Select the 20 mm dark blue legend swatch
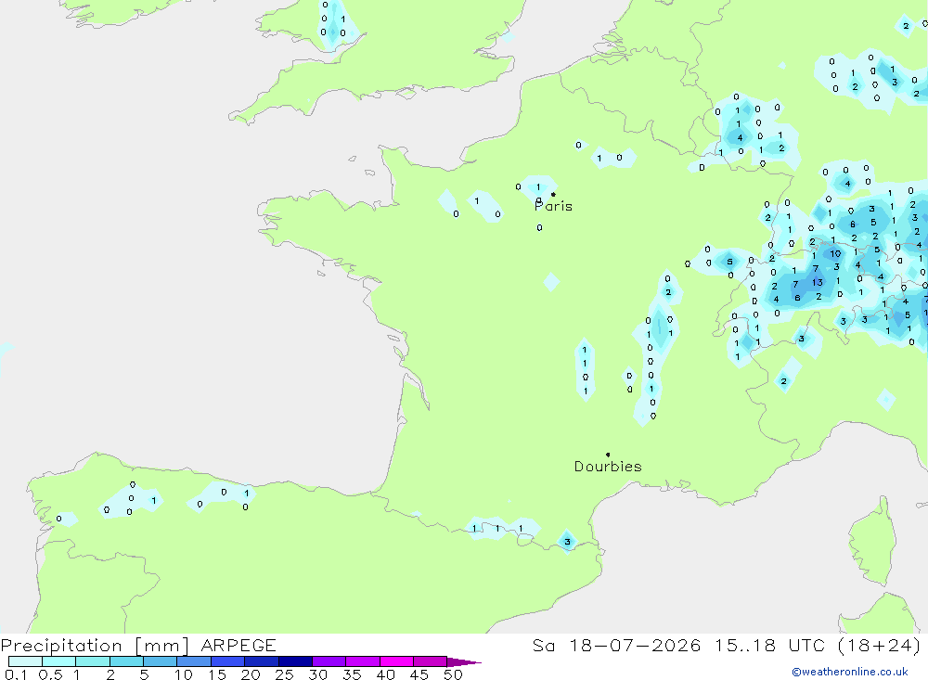 pos(261,661)
